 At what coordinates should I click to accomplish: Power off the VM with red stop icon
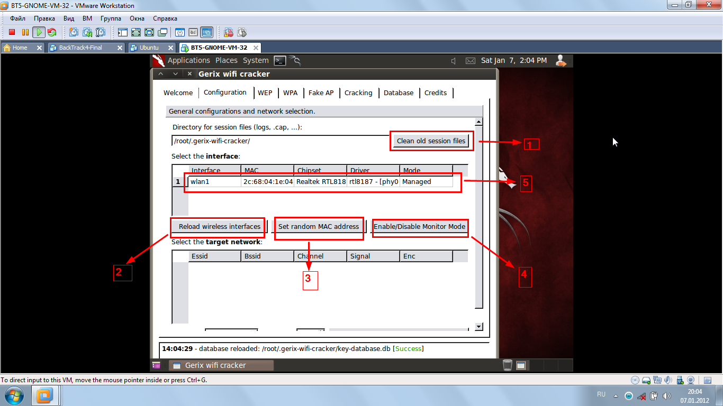12,32
